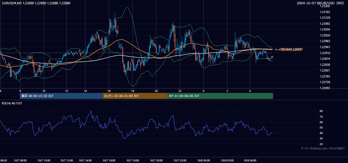Click price axis label 1.22983
This screenshot has height=163, width=348.
coord(325,41)
